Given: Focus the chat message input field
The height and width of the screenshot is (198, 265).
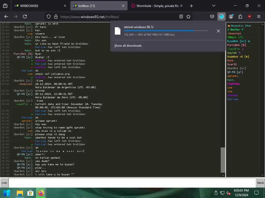Looking at the screenshot, I should (x=132, y=183).
